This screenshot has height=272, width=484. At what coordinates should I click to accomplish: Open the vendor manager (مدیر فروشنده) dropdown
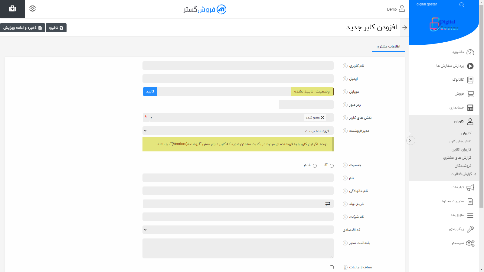(x=238, y=131)
